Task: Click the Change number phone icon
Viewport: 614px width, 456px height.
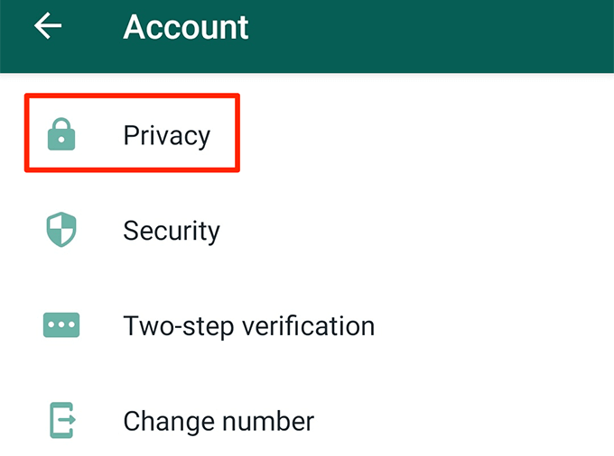Action: pyautogui.click(x=61, y=420)
